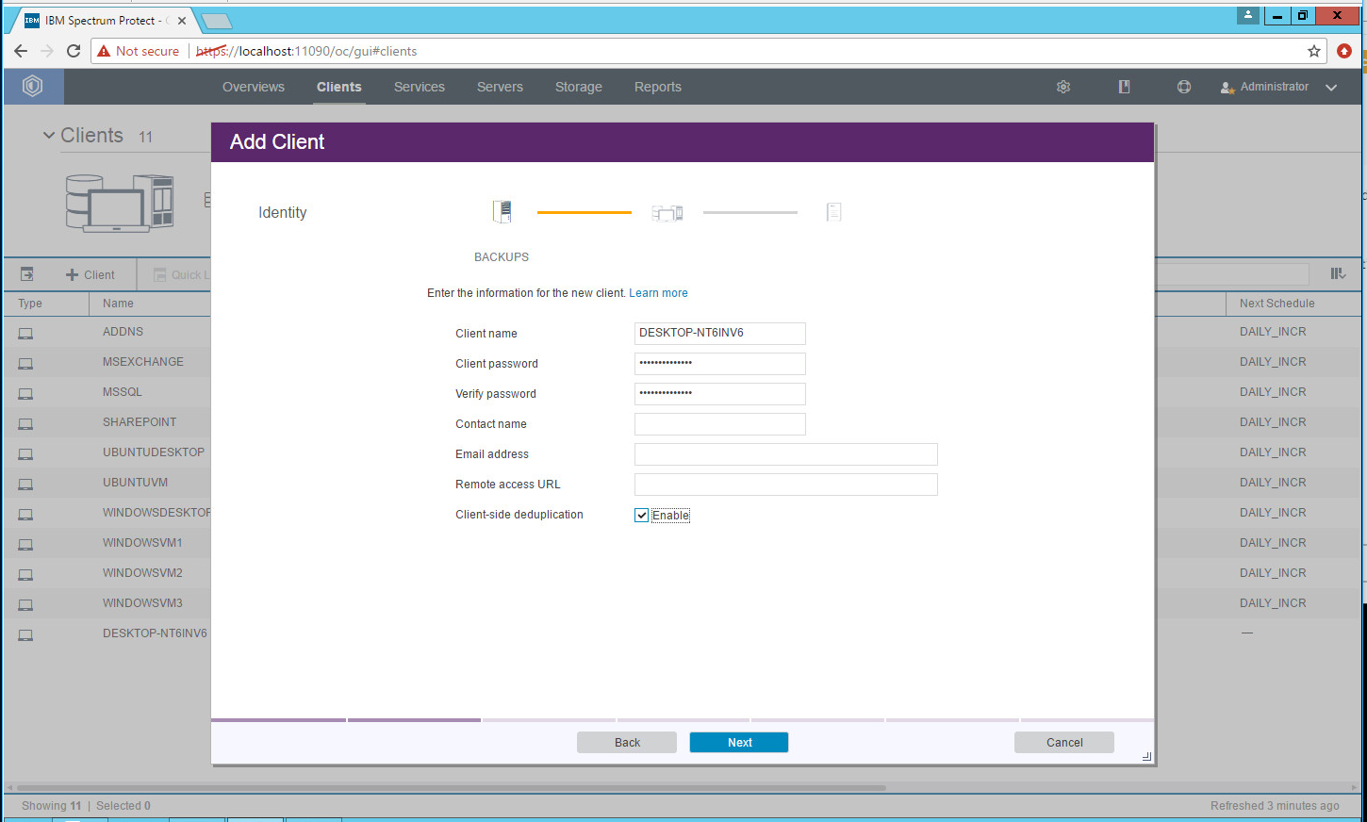Switch to the Storage menu tab
Viewport: 1367px width, 822px height.
578,87
